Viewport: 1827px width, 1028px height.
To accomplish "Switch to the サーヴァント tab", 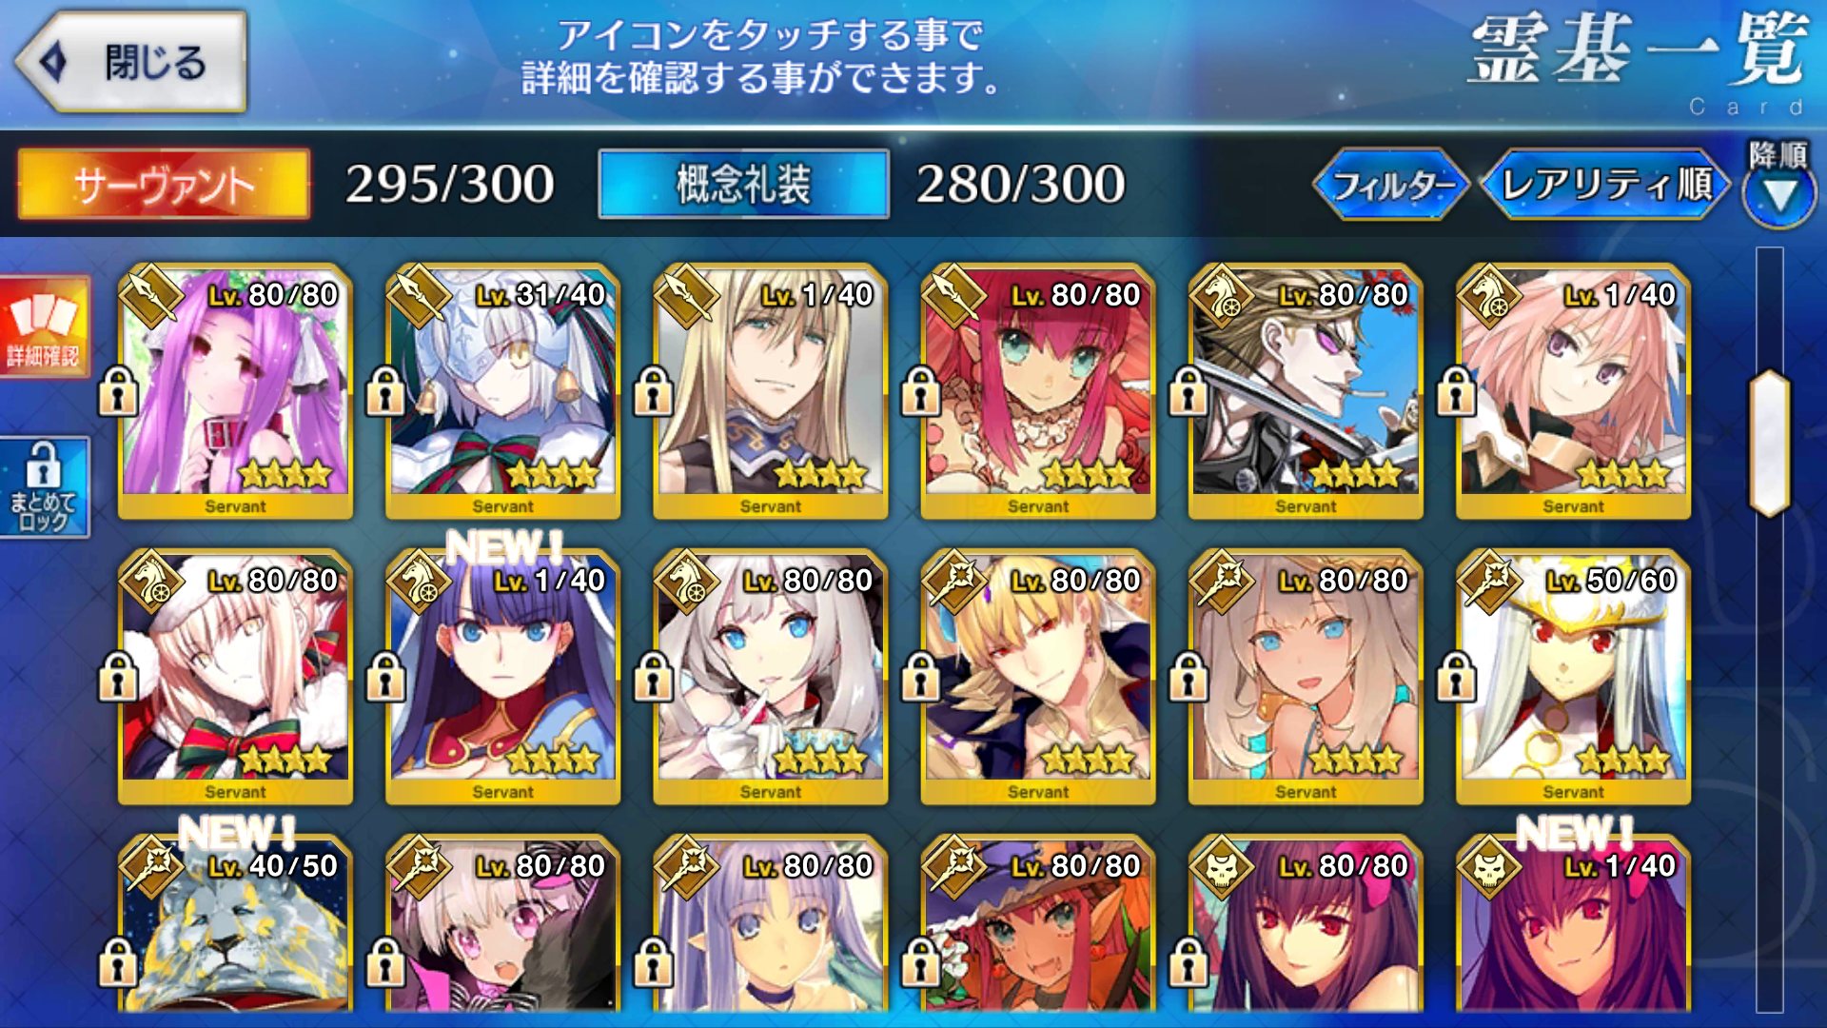I will coord(164,185).
